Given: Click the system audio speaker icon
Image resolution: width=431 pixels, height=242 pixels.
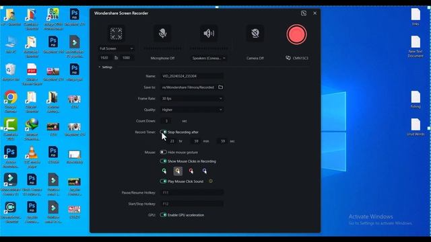Looking at the screenshot, I should [209, 34].
